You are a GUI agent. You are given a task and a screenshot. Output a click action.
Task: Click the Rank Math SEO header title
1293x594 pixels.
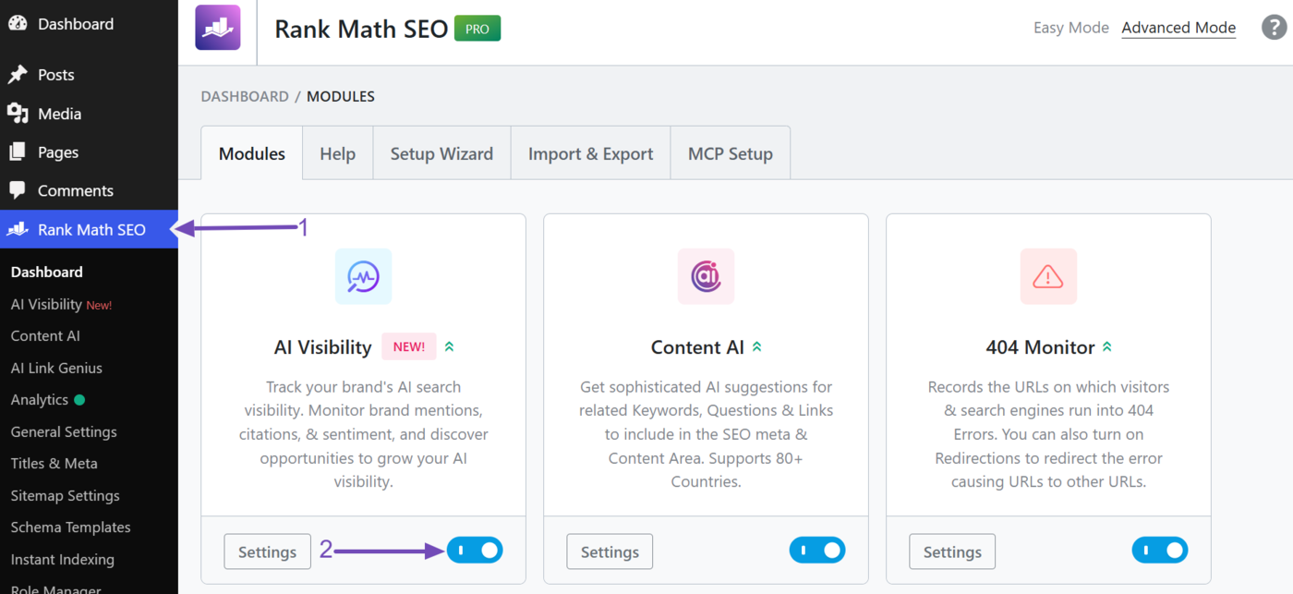coord(361,29)
